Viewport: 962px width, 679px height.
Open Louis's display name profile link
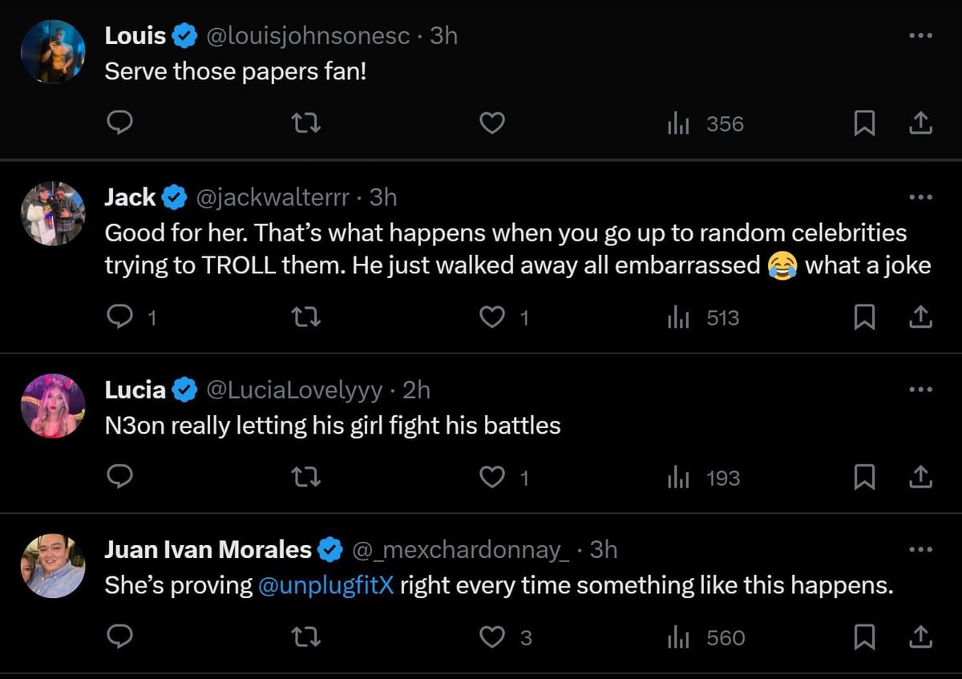tap(135, 36)
